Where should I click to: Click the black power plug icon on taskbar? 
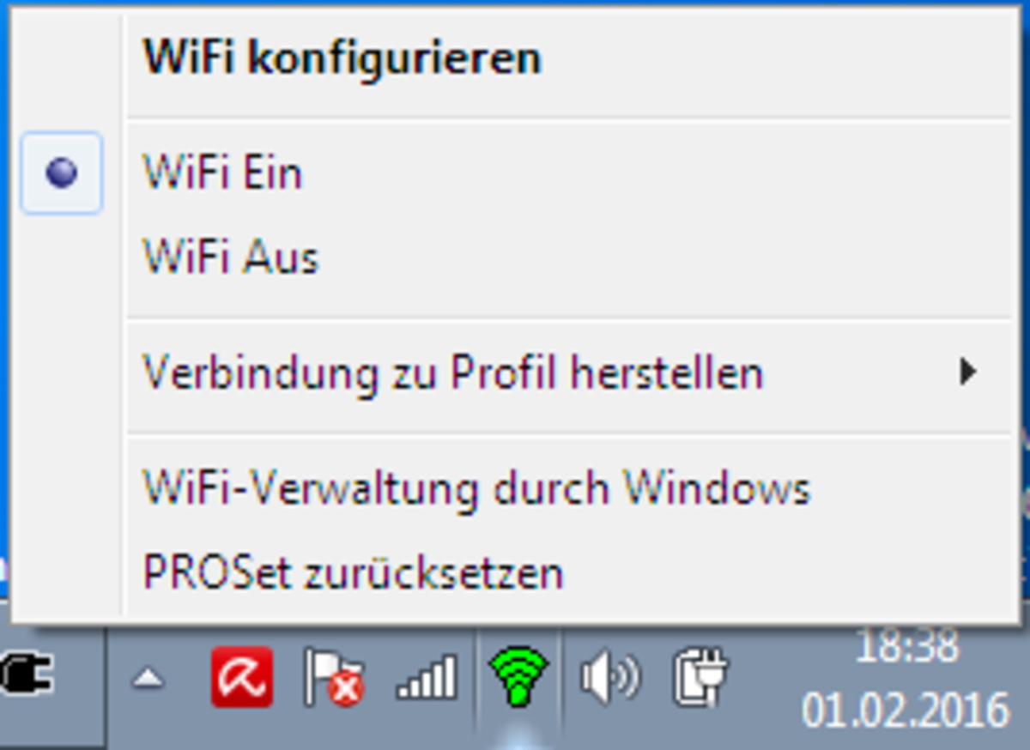pyautogui.click(x=27, y=675)
